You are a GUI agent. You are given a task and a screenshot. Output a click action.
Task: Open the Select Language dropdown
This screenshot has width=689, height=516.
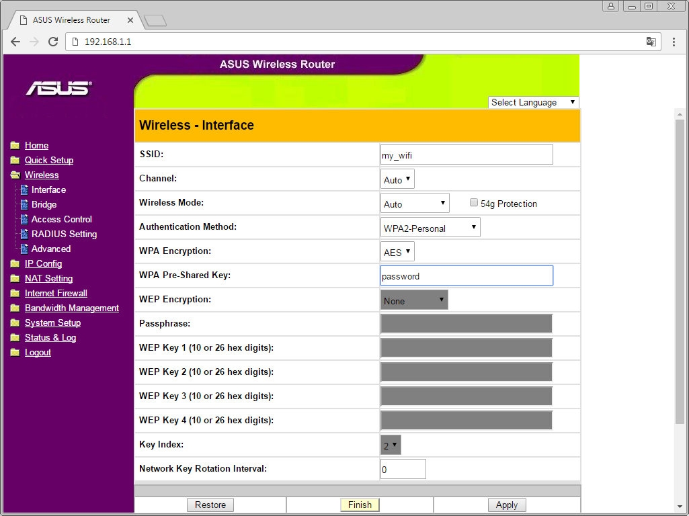[x=534, y=102]
